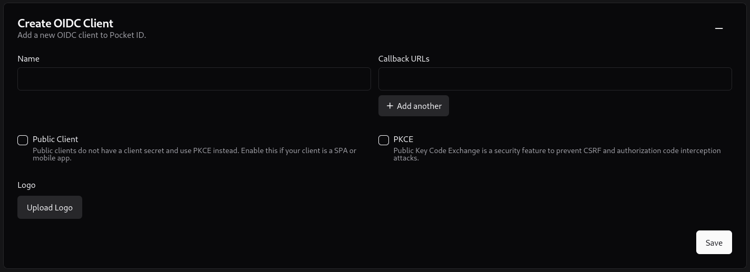
Task: Click the Public Key Code Exchange description
Action: [x=557, y=154]
